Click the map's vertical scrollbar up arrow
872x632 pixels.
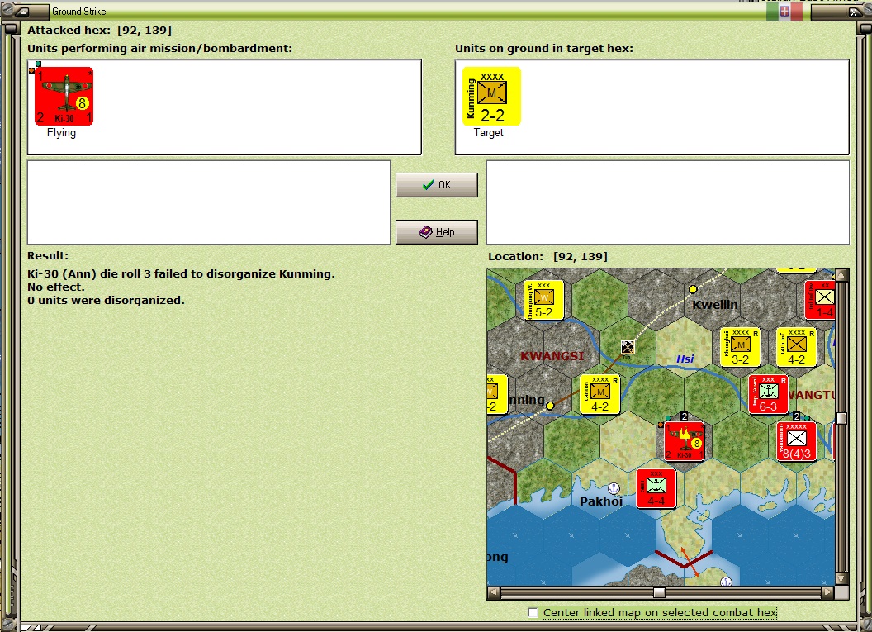point(841,275)
